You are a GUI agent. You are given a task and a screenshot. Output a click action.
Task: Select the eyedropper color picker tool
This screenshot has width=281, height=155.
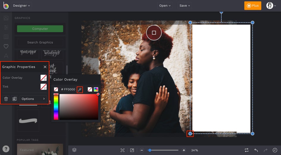[80, 89]
